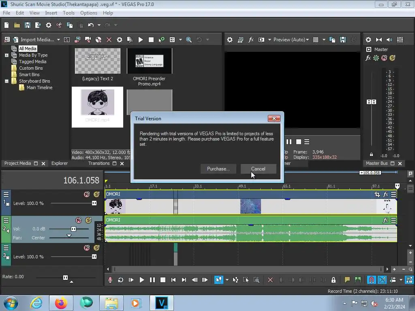Save snapshot to file in preview toolbar
The image size is (415, 311).
click(343, 40)
